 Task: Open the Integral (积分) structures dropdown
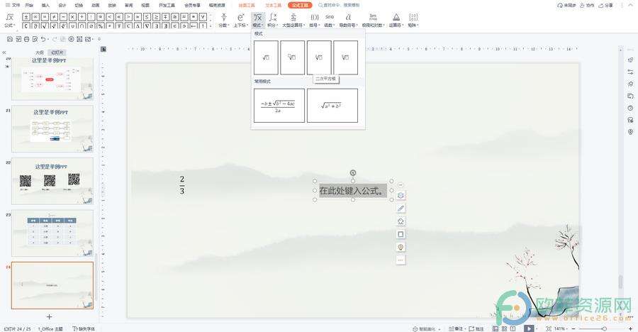[x=273, y=20]
